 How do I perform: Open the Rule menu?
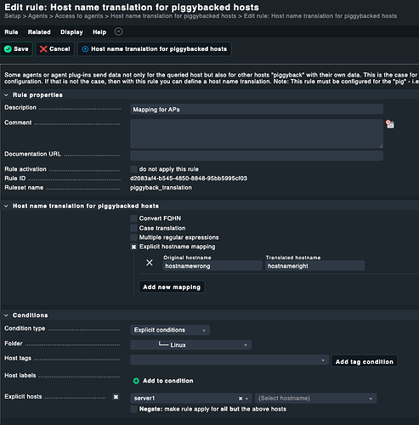pyautogui.click(x=11, y=32)
